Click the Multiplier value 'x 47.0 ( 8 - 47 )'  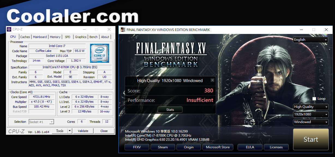42,102
